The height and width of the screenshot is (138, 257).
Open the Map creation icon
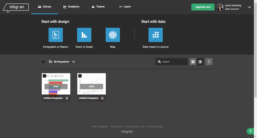(113, 35)
